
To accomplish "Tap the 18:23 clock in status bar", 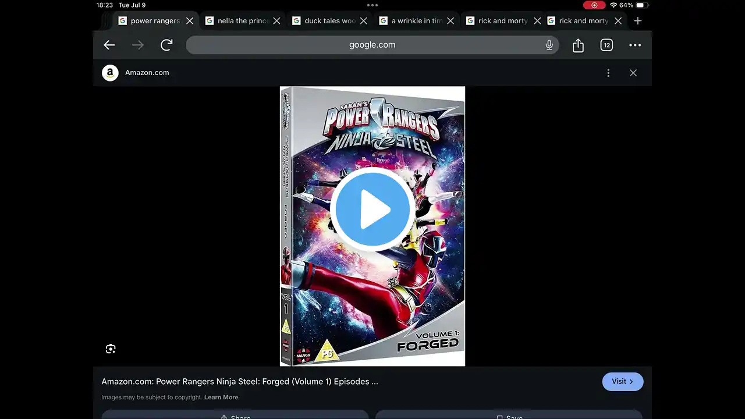I will coord(105,5).
